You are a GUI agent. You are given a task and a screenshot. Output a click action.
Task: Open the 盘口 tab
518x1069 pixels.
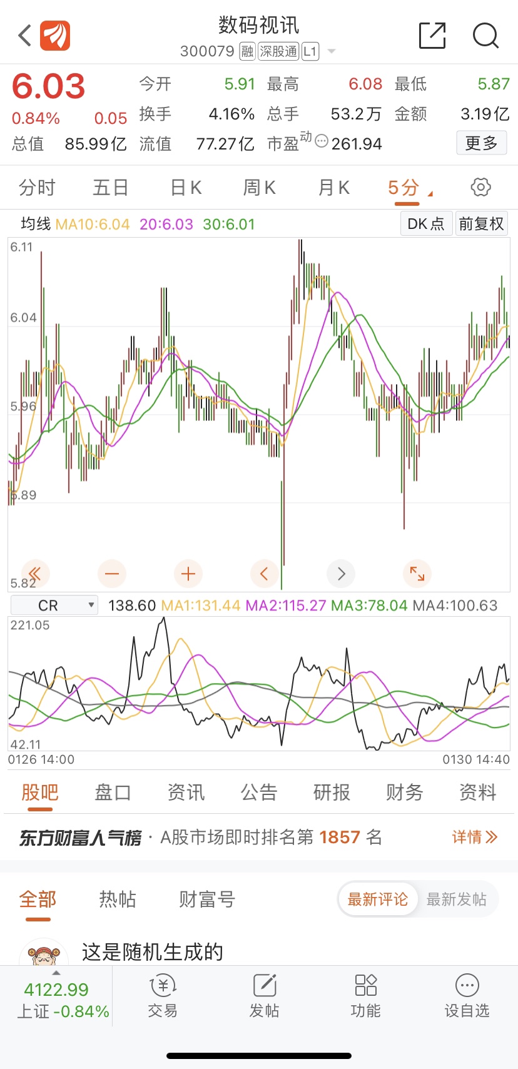[113, 793]
